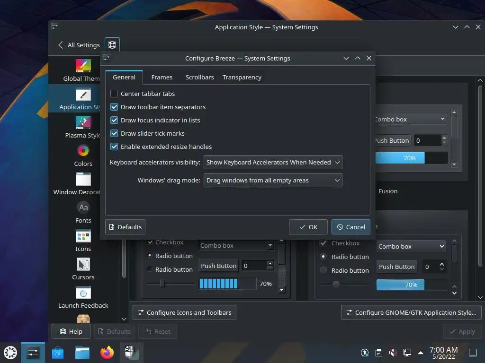
Task: Go back to All Settings
Action: pyautogui.click(x=79, y=45)
